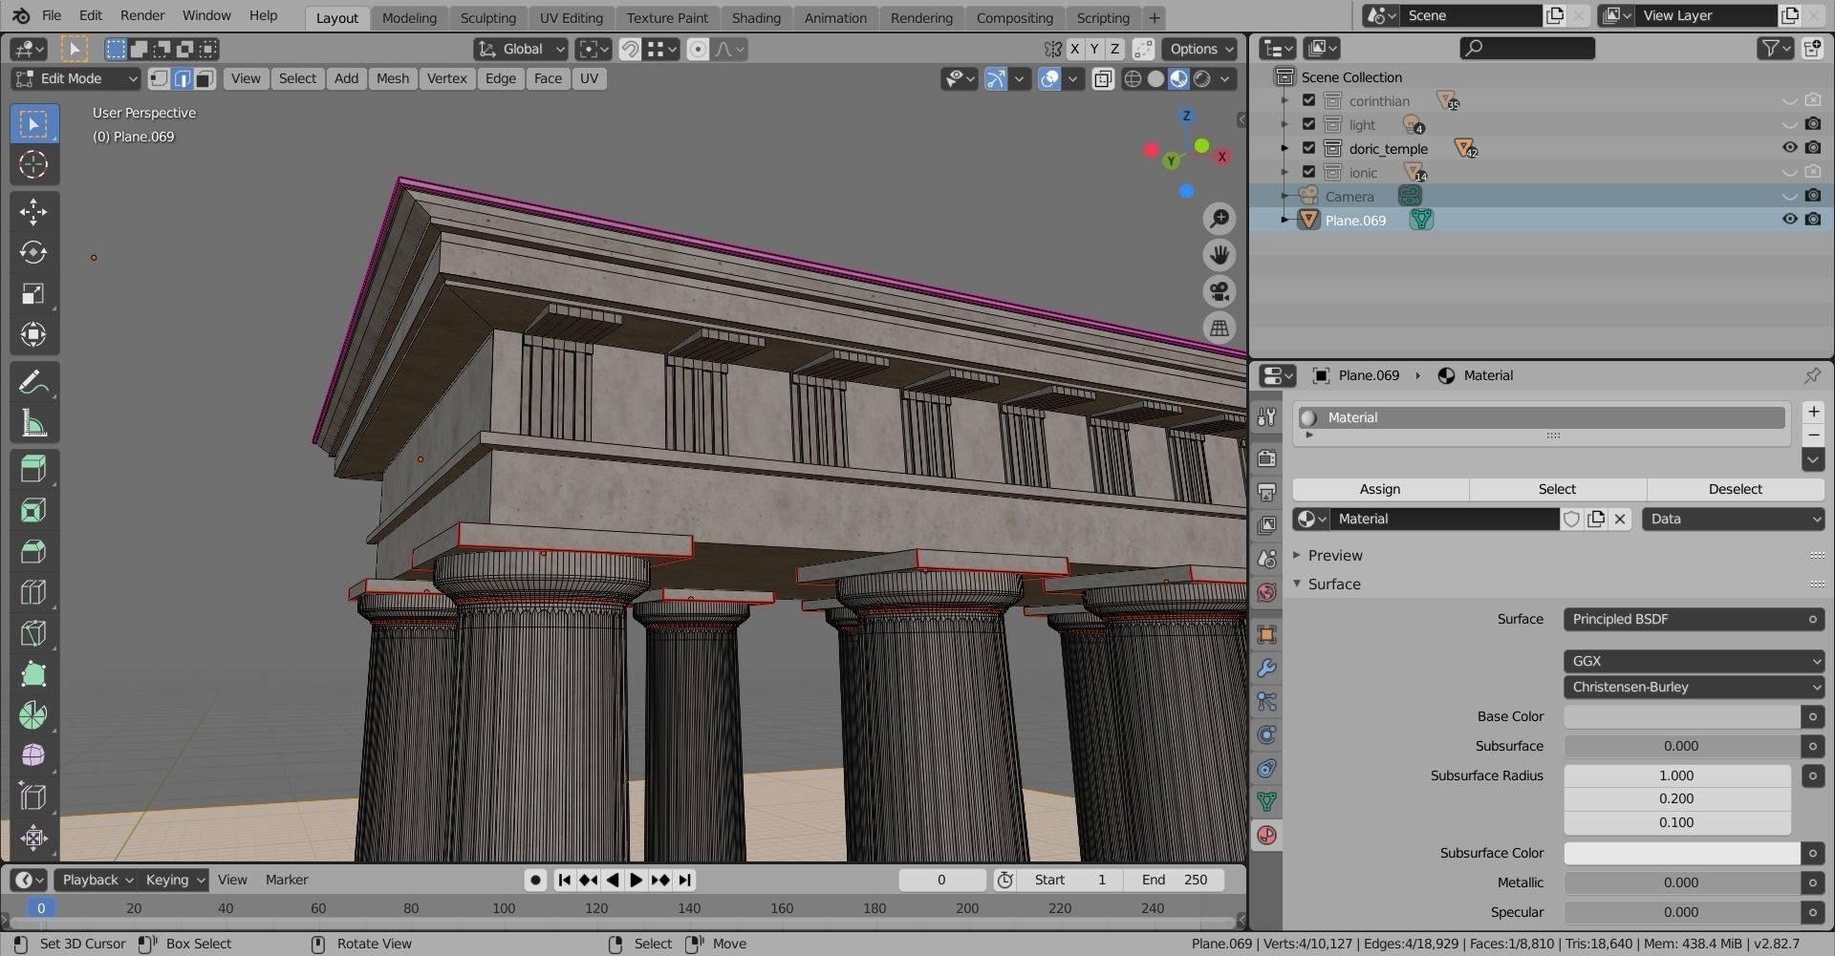The height and width of the screenshot is (956, 1835).
Task: Select the Annotate pencil tool
Action: (33, 383)
